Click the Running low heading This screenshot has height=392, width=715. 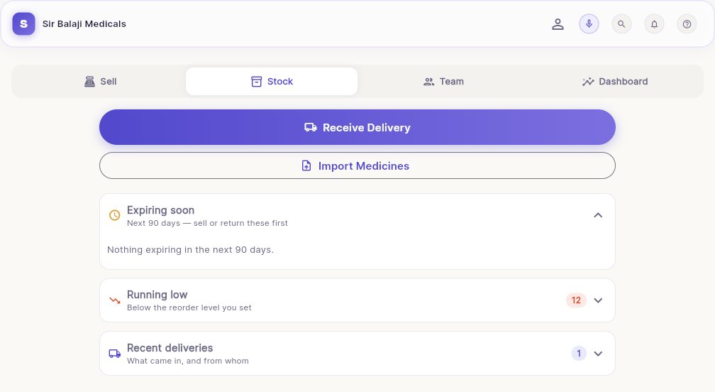point(157,295)
